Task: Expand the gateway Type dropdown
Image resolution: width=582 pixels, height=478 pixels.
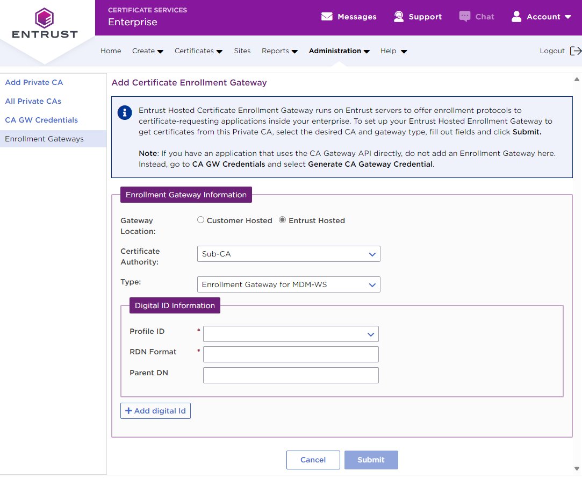Action: click(289, 284)
